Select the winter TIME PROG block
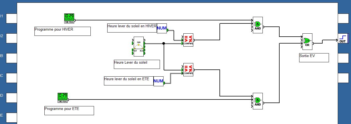 [69, 18]
